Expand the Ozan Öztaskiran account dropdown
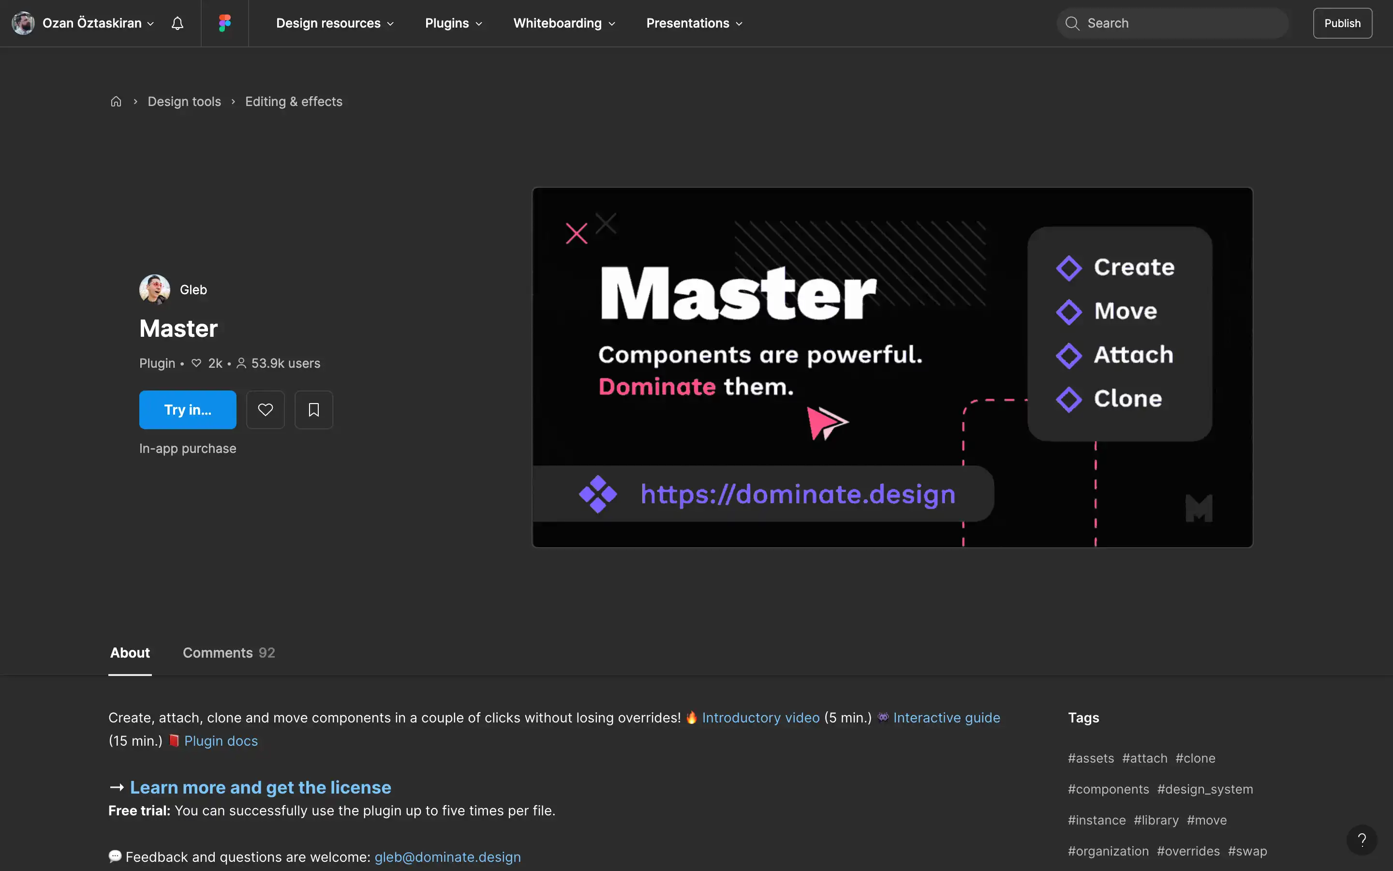1393x871 pixels. [99, 23]
